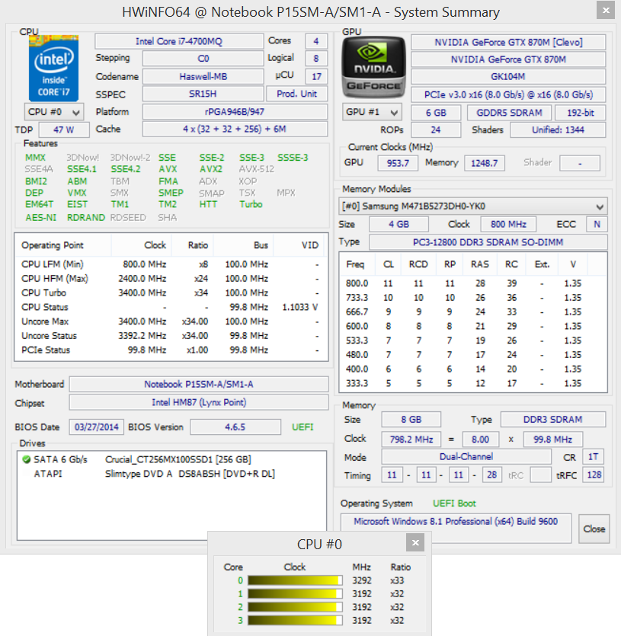This screenshot has width=621, height=636.
Task: Click the PCIe v3.0 x16 bus field
Action: point(508,95)
